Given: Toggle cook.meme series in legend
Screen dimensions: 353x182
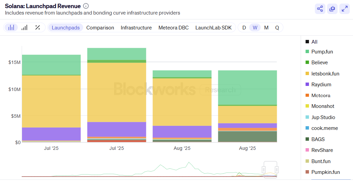Looking at the screenshot, I should click(x=322, y=128).
